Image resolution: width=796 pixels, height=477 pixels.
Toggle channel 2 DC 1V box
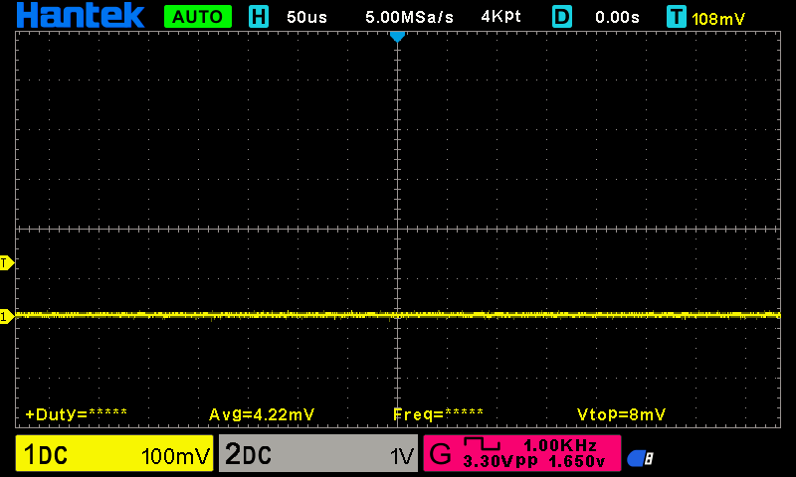click(x=317, y=455)
